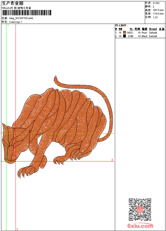Click the St. column header

[x=131, y=29]
